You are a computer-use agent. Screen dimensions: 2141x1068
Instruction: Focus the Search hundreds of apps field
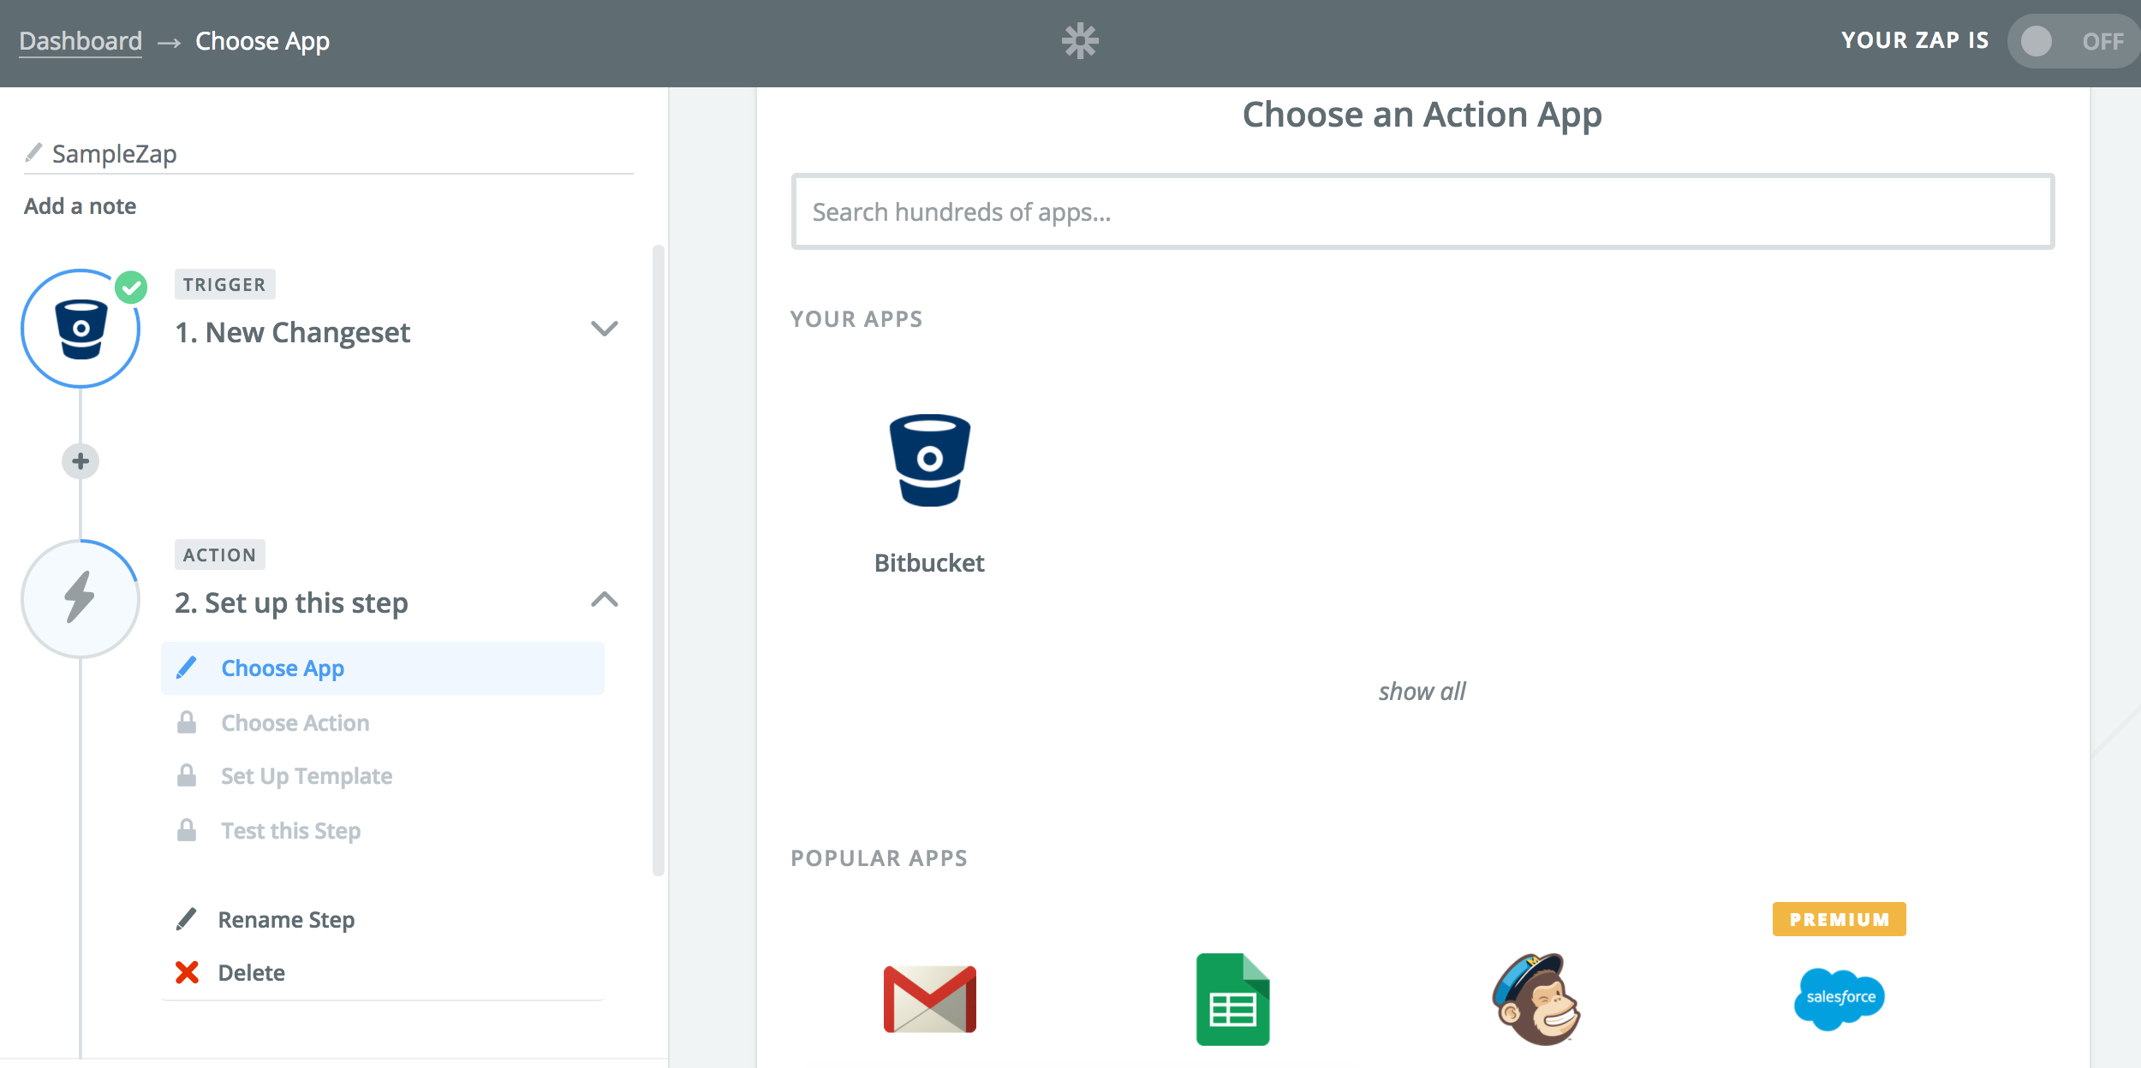click(1422, 211)
